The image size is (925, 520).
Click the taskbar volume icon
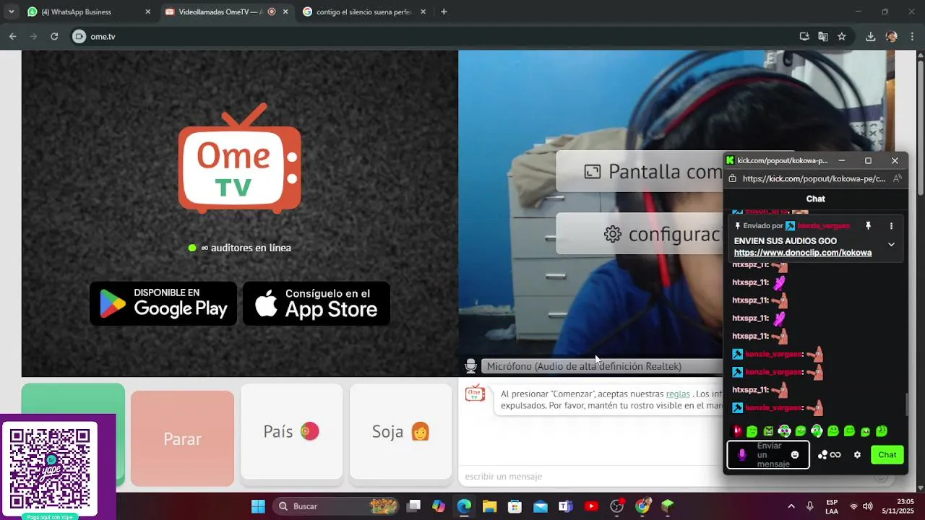click(x=868, y=506)
